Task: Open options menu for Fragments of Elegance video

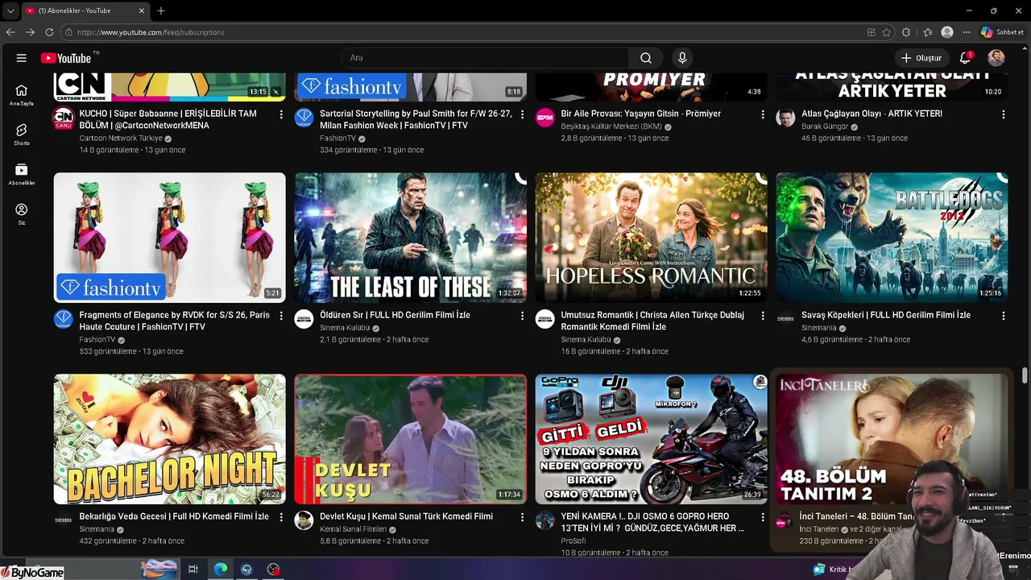Action: 281,316
